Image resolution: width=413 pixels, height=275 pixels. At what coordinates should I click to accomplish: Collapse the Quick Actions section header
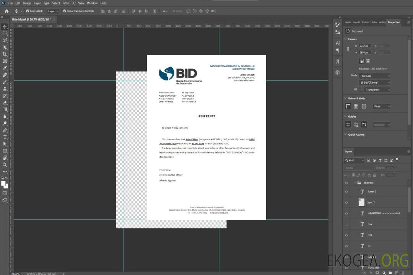coord(345,134)
